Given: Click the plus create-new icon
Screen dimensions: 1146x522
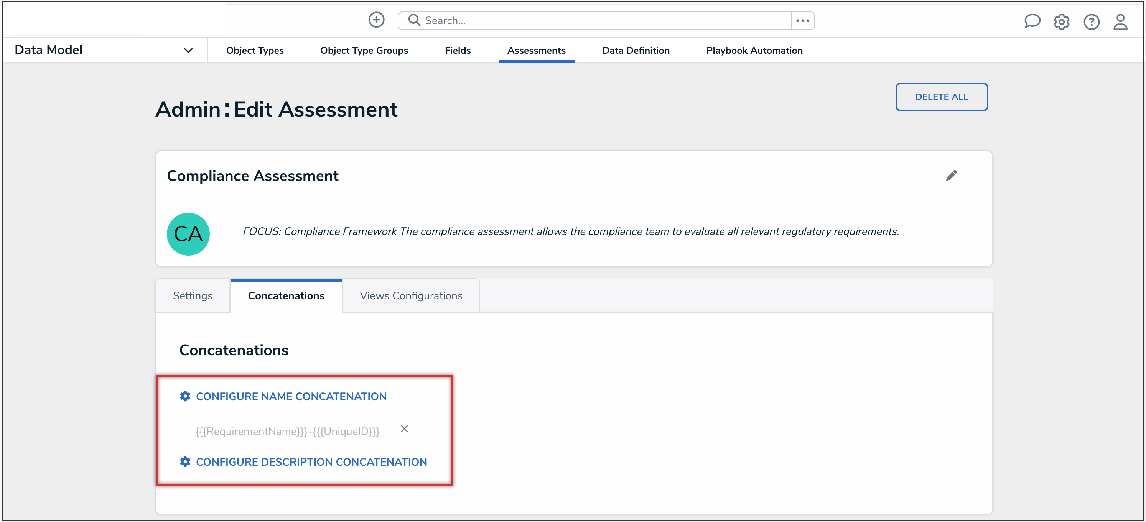Looking at the screenshot, I should [x=376, y=20].
